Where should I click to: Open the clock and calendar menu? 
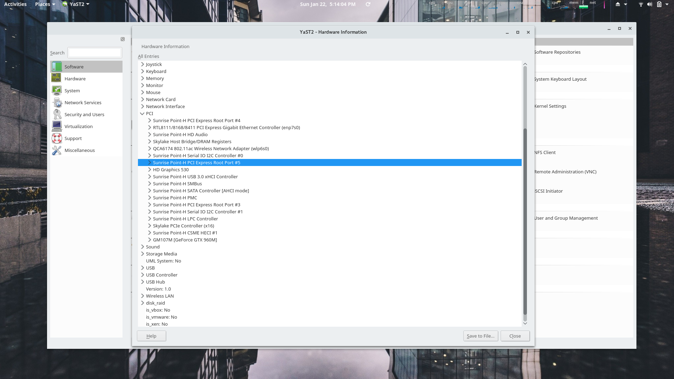pos(328,4)
